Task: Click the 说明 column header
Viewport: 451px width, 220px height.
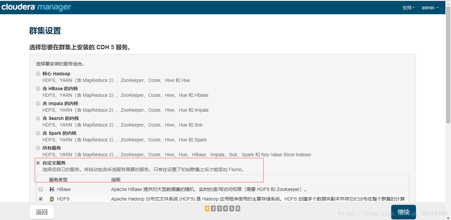Action: [x=116, y=180]
